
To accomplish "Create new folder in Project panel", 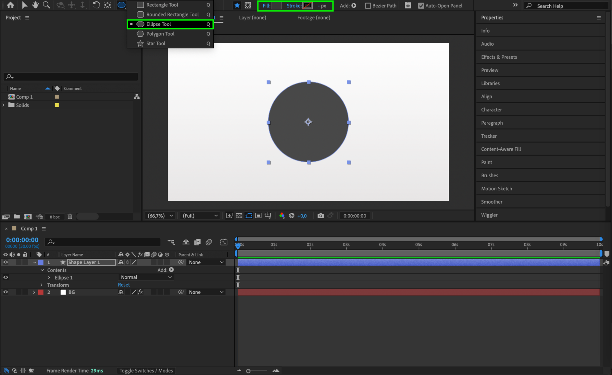I will [x=17, y=217].
